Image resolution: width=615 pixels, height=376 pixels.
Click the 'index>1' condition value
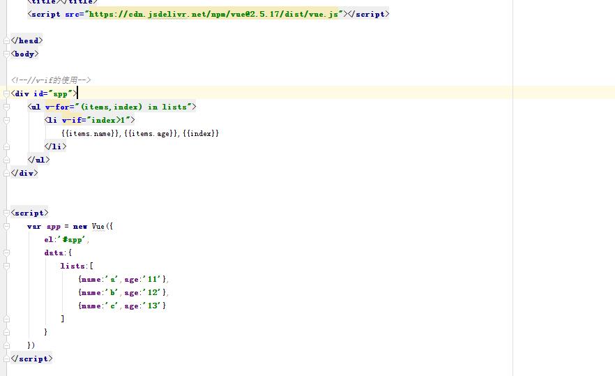pos(108,120)
